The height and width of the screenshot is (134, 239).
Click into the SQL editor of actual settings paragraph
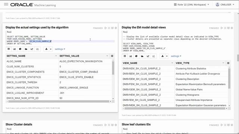pyautogui.click(x=60, y=38)
